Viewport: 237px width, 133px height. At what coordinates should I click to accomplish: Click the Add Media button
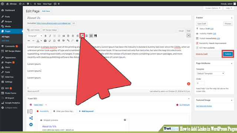tap(33, 30)
